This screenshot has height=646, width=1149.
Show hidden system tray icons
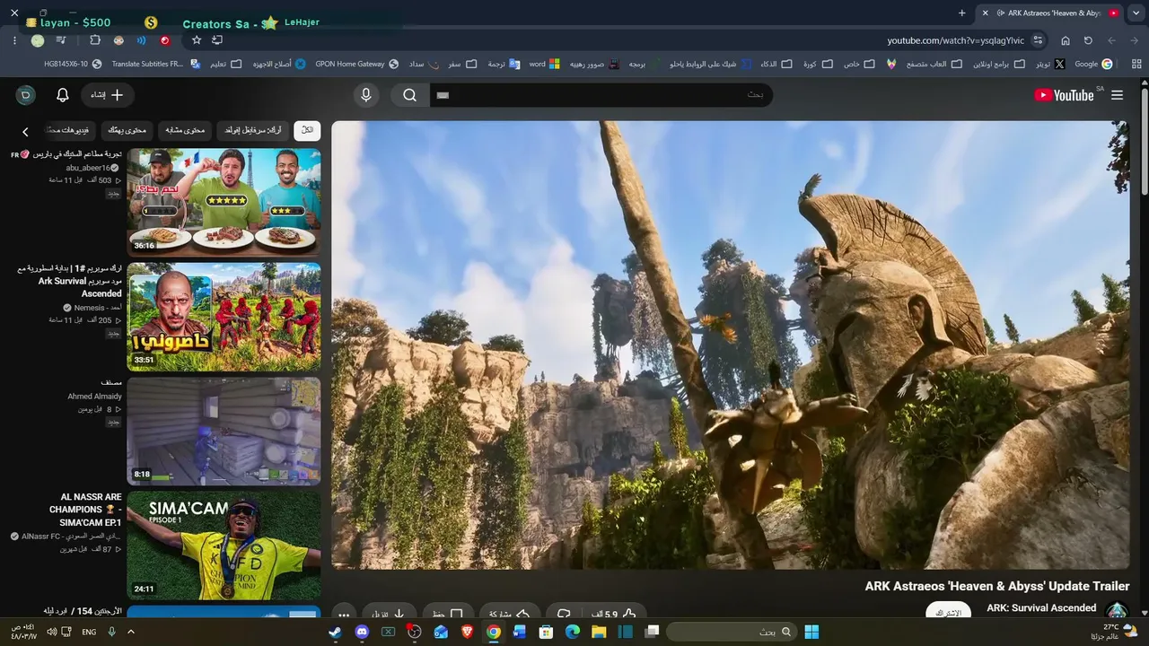[131, 632]
